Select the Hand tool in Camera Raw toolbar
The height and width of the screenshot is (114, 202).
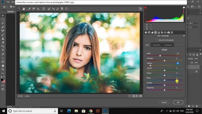[24, 9]
